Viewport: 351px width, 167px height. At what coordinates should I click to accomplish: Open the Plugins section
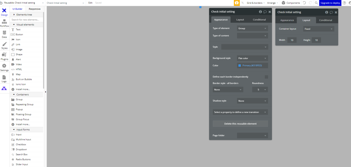pyautogui.click(x=4, y=56)
